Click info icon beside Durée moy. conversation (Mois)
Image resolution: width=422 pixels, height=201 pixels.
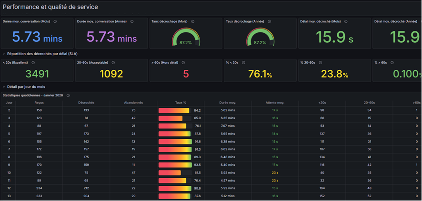55,21
